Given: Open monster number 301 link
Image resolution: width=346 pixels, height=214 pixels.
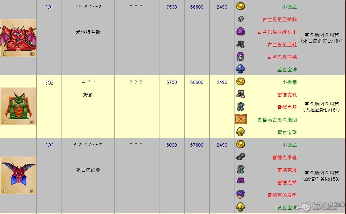Looking at the screenshot, I should tap(49, 7).
